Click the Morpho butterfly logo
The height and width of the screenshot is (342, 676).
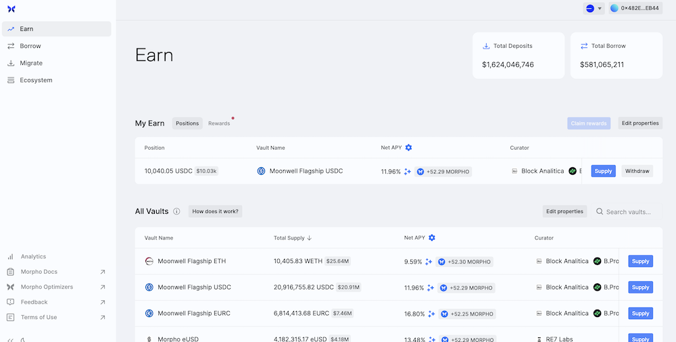(x=11, y=9)
